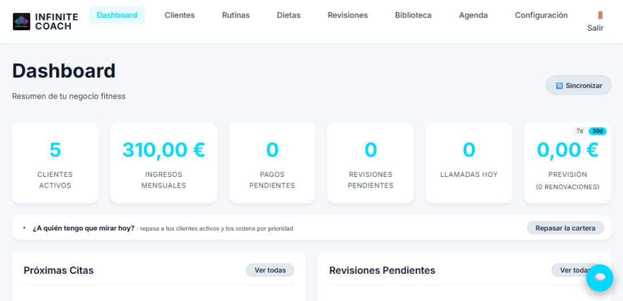623x301 pixels.
Task: Click the '(0 RENOVACIONES)' label
Action: [x=567, y=187]
